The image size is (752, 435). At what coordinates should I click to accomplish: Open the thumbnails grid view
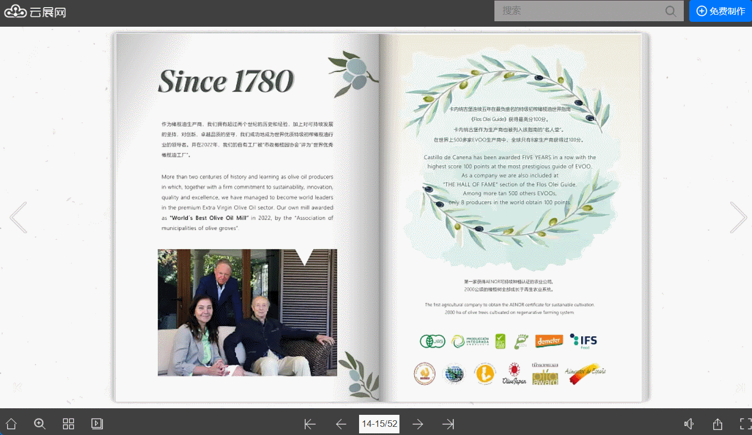pos(68,424)
